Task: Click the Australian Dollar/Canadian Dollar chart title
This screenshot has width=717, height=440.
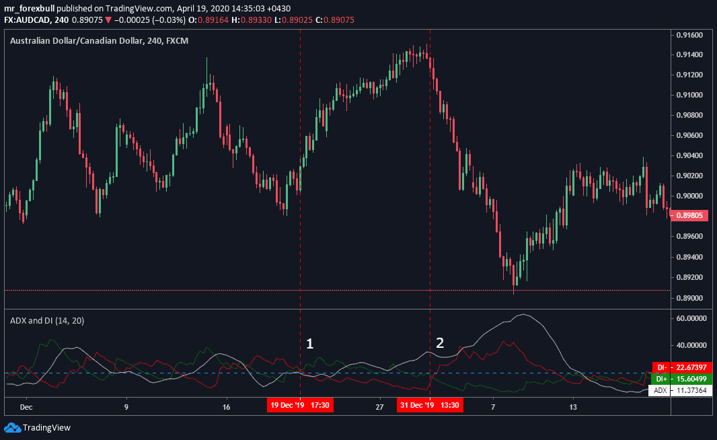Action: 76,41
